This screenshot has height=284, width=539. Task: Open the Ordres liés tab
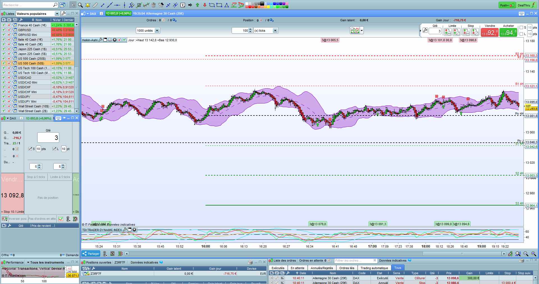[x=347, y=268]
